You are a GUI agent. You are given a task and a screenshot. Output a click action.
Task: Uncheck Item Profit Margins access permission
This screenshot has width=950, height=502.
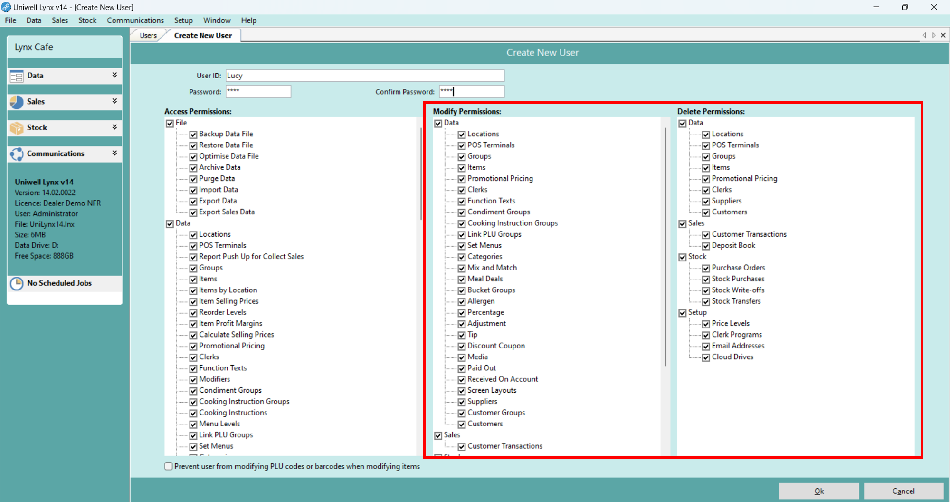[x=193, y=324]
